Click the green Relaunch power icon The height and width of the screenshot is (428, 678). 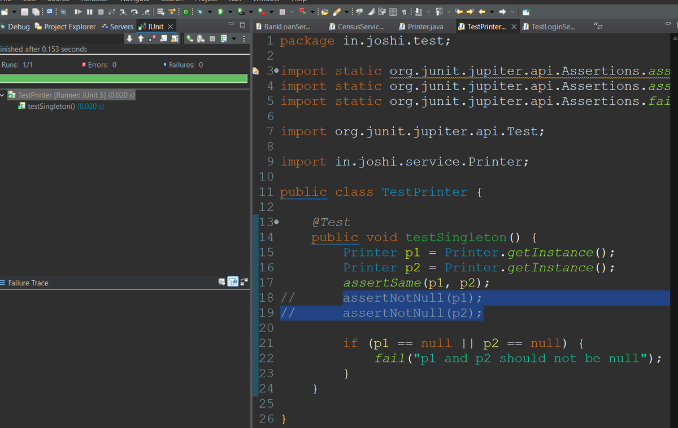tap(185, 11)
